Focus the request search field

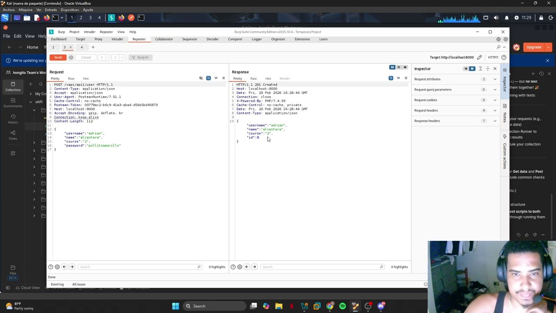click(x=140, y=267)
